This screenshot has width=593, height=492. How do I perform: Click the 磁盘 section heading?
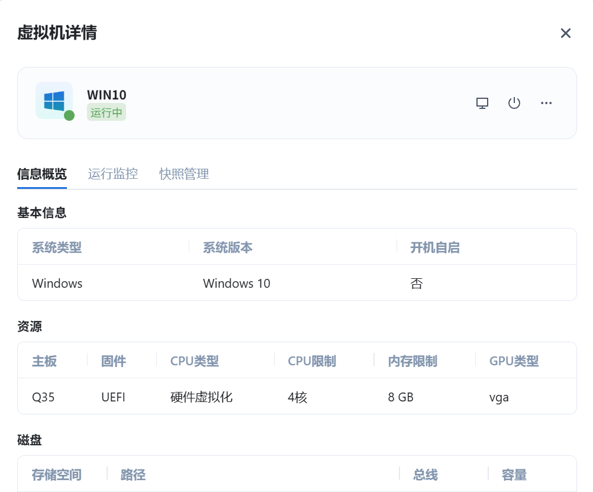30,440
